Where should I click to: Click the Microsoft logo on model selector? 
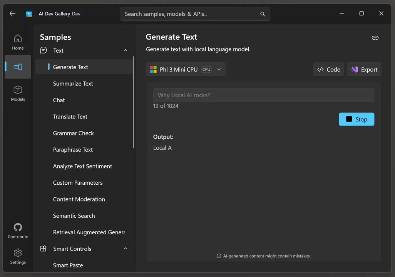coord(153,70)
